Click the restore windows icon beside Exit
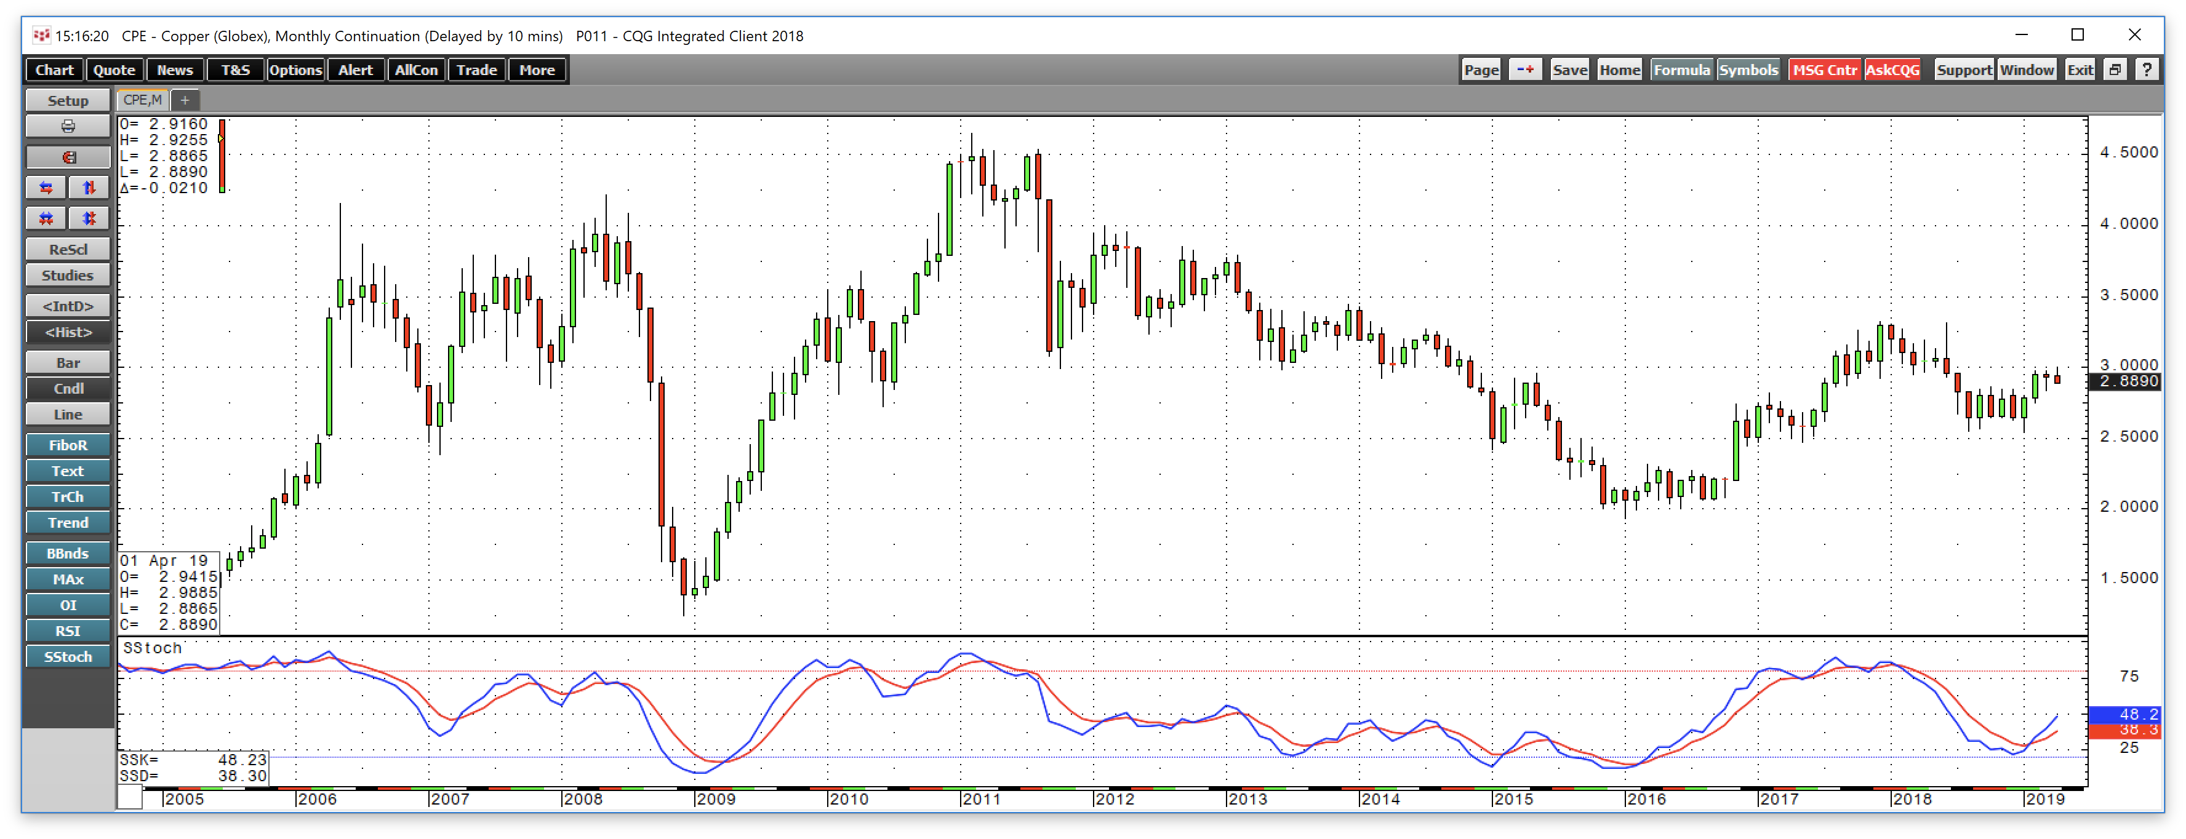2186x839 pixels. [2115, 70]
